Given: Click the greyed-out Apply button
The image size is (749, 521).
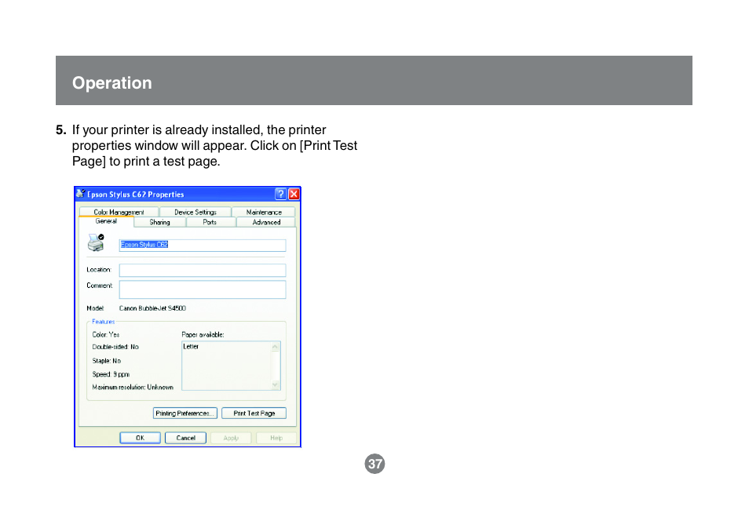Looking at the screenshot, I should click(231, 438).
